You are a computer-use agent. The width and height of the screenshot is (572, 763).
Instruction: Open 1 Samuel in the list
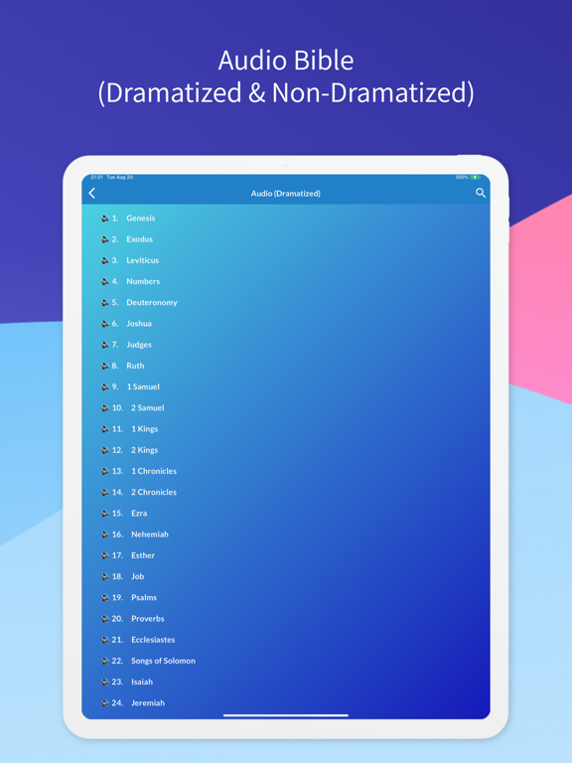(x=143, y=386)
